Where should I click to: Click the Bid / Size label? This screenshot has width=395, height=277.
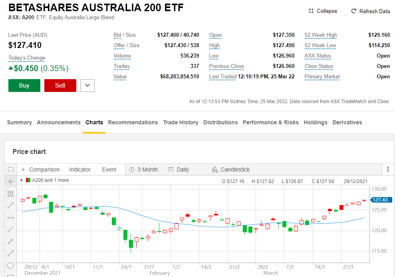(125, 35)
